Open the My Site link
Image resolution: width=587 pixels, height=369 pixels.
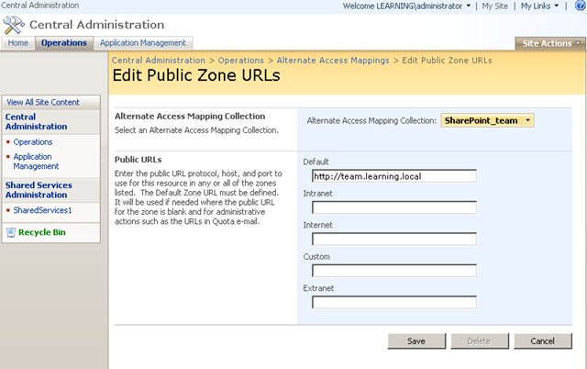(496, 6)
